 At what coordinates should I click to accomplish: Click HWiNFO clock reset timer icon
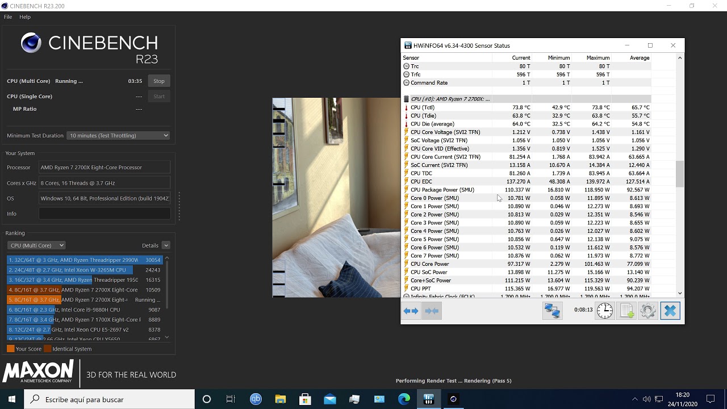pyautogui.click(x=605, y=311)
